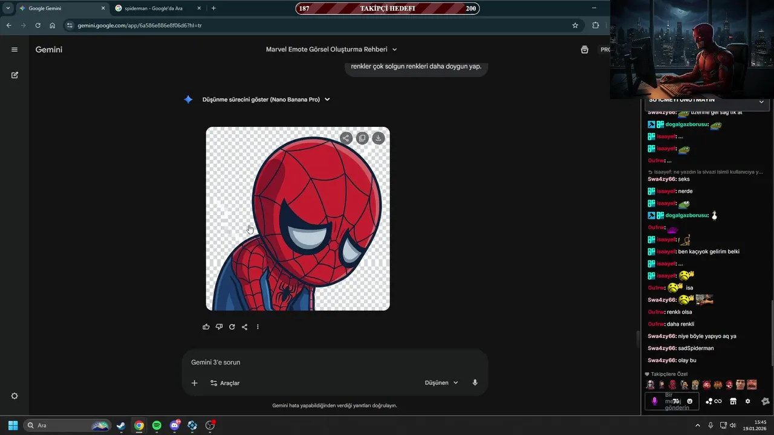Open the chat emote picker smiley

(690, 401)
